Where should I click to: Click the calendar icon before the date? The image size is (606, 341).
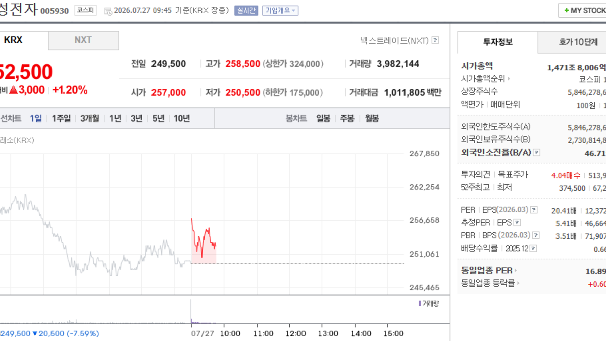[108, 11]
